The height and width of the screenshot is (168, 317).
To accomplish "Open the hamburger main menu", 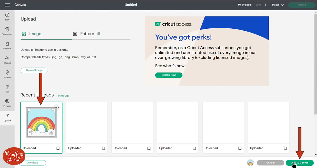I will tap(7, 5).
